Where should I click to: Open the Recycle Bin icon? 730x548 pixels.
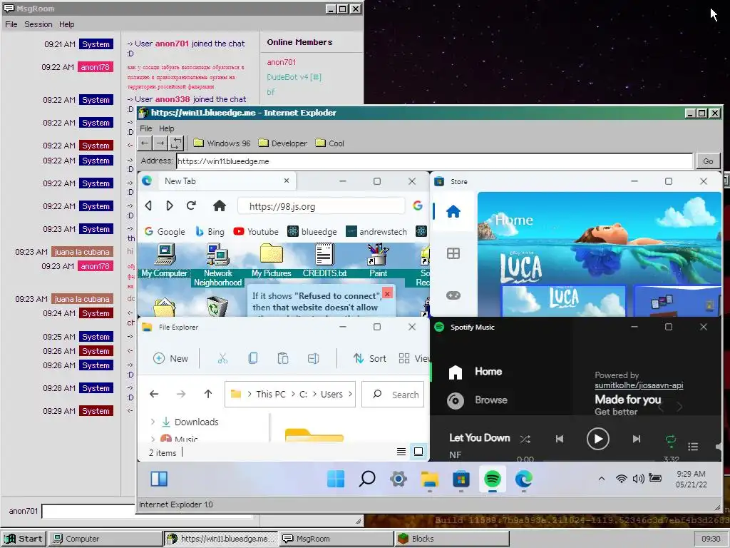(217, 307)
